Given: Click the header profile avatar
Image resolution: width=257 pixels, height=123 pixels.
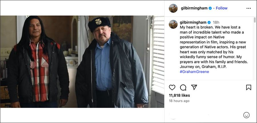Looking at the screenshot, I should point(173,8).
